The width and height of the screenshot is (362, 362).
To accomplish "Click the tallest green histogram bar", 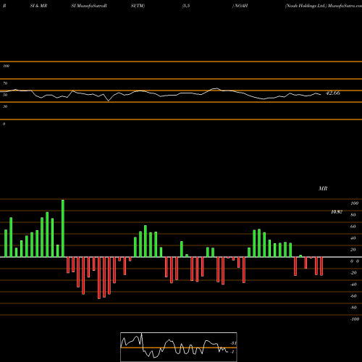I will tap(63, 228).
